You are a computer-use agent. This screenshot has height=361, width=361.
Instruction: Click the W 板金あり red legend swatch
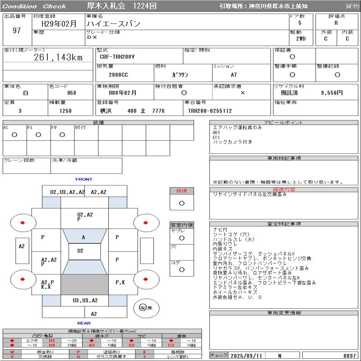12,352
